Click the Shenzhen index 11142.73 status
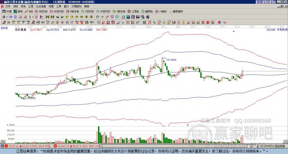Screen dimensions: 288x154 click(x=76, y=146)
